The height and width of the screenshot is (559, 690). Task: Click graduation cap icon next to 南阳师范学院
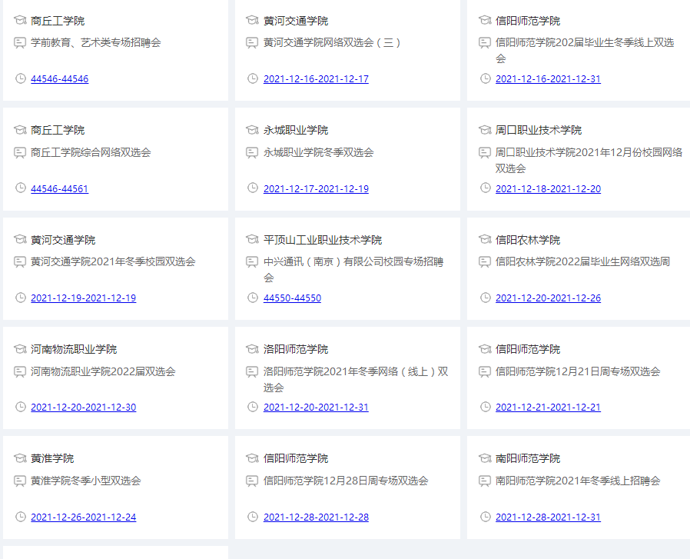(485, 458)
